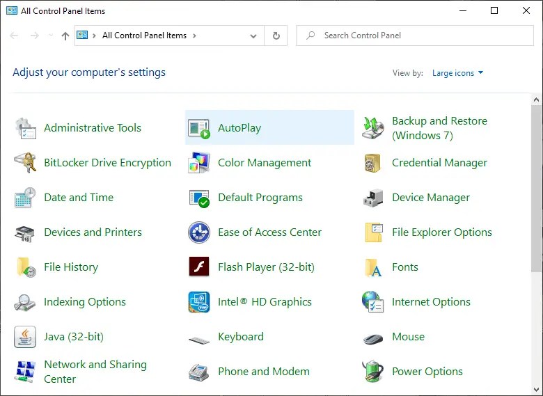Open the Backup and Restore disc icon
The height and width of the screenshot is (396, 543).
(373, 128)
